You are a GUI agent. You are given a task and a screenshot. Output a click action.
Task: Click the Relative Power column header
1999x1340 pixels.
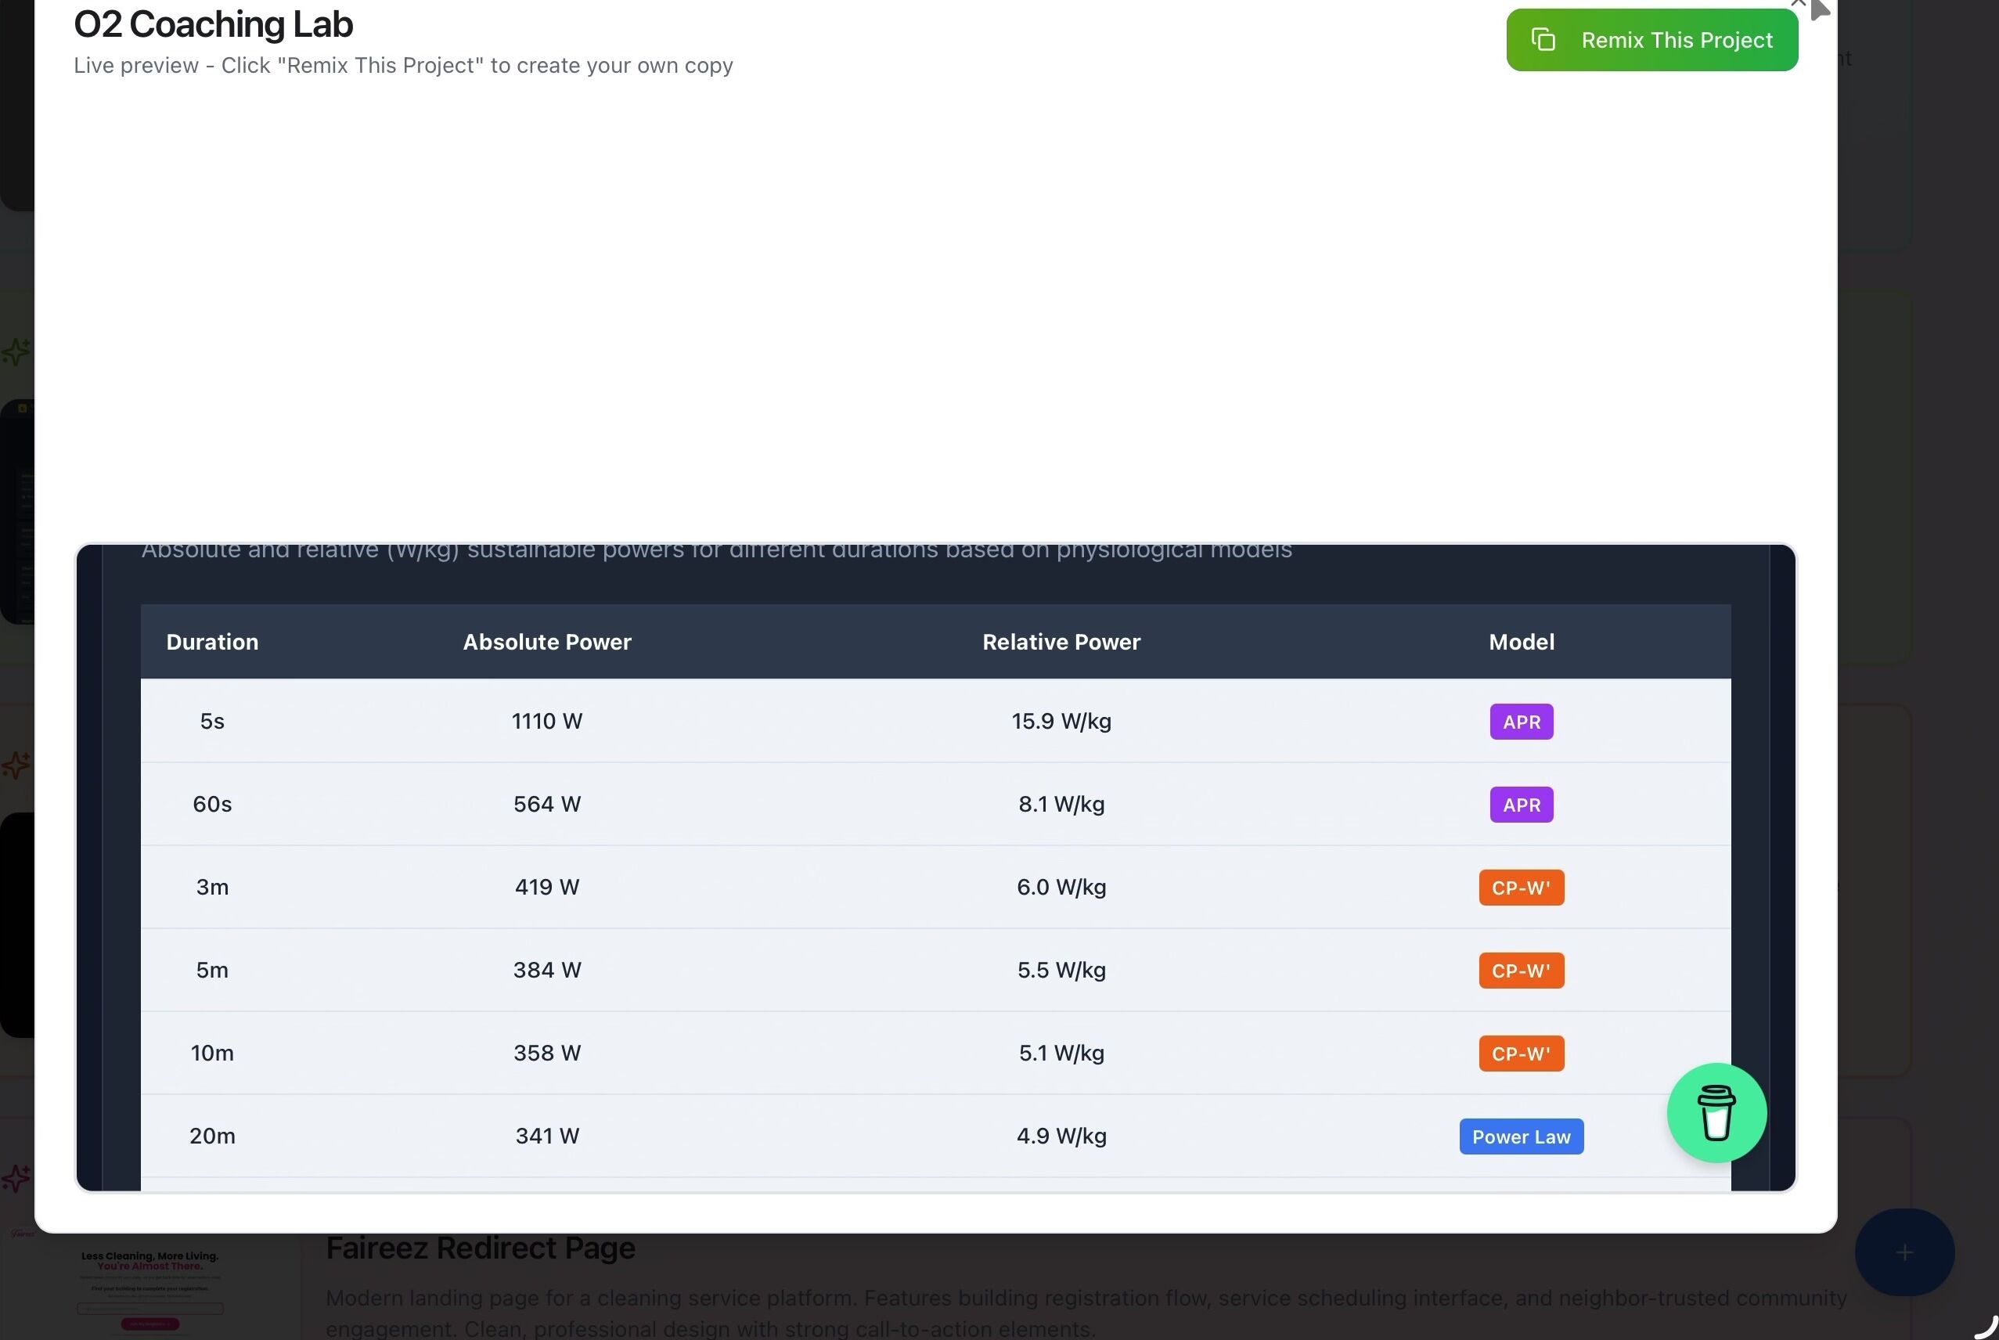pyautogui.click(x=1061, y=642)
